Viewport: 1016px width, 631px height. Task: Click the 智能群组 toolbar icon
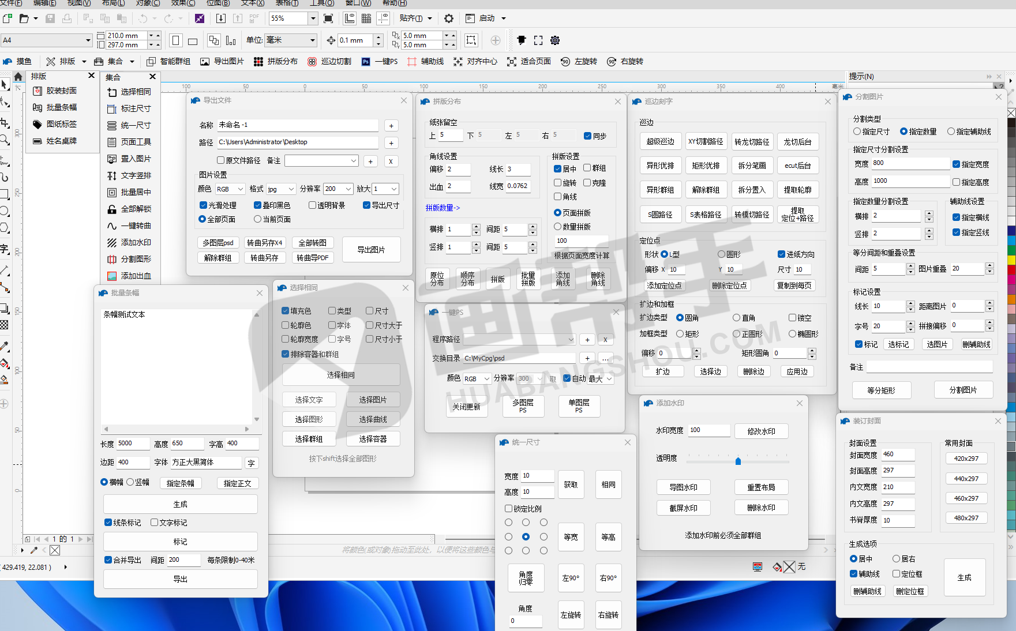click(151, 62)
